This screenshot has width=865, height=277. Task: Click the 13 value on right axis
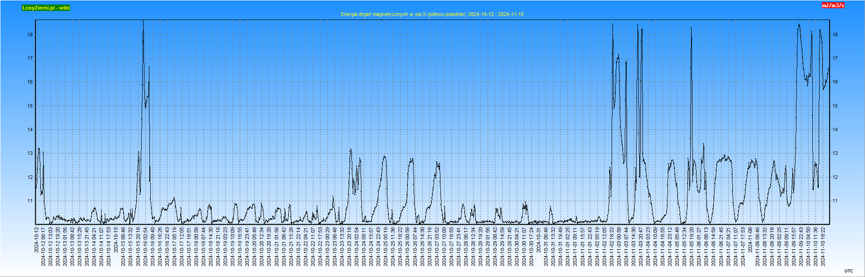(x=835, y=153)
